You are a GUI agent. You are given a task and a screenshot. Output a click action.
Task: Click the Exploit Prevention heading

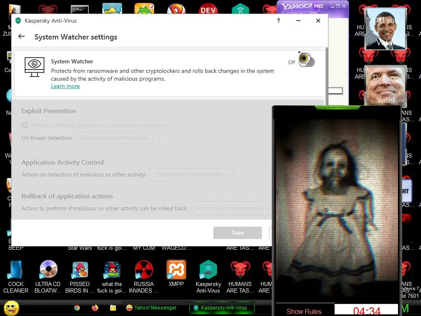49,111
